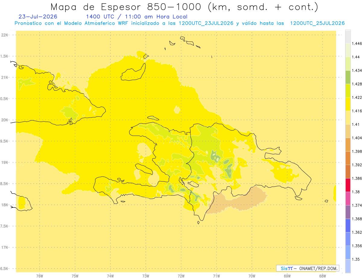The width and height of the screenshot is (362, 280).
Task: Click the '76W' longitude label
Action: (x=40, y=276)
